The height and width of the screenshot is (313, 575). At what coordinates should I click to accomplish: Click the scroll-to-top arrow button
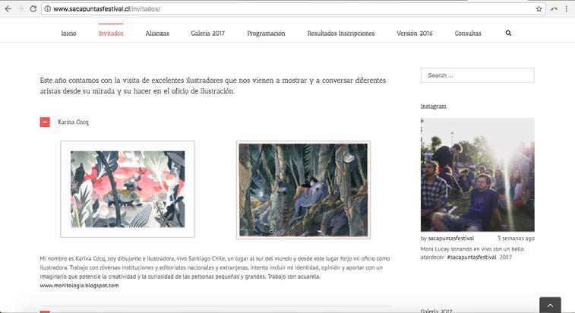(x=550, y=305)
